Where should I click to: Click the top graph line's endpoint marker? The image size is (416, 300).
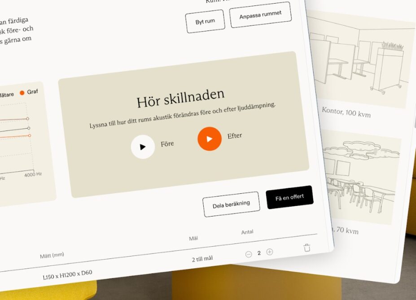click(x=27, y=119)
